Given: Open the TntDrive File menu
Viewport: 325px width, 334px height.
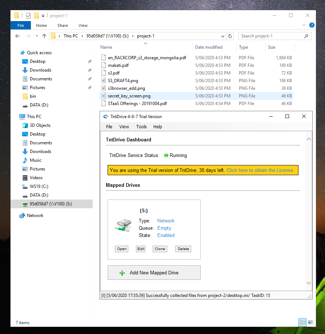Looking at the screenshot, I should (109, 127).
